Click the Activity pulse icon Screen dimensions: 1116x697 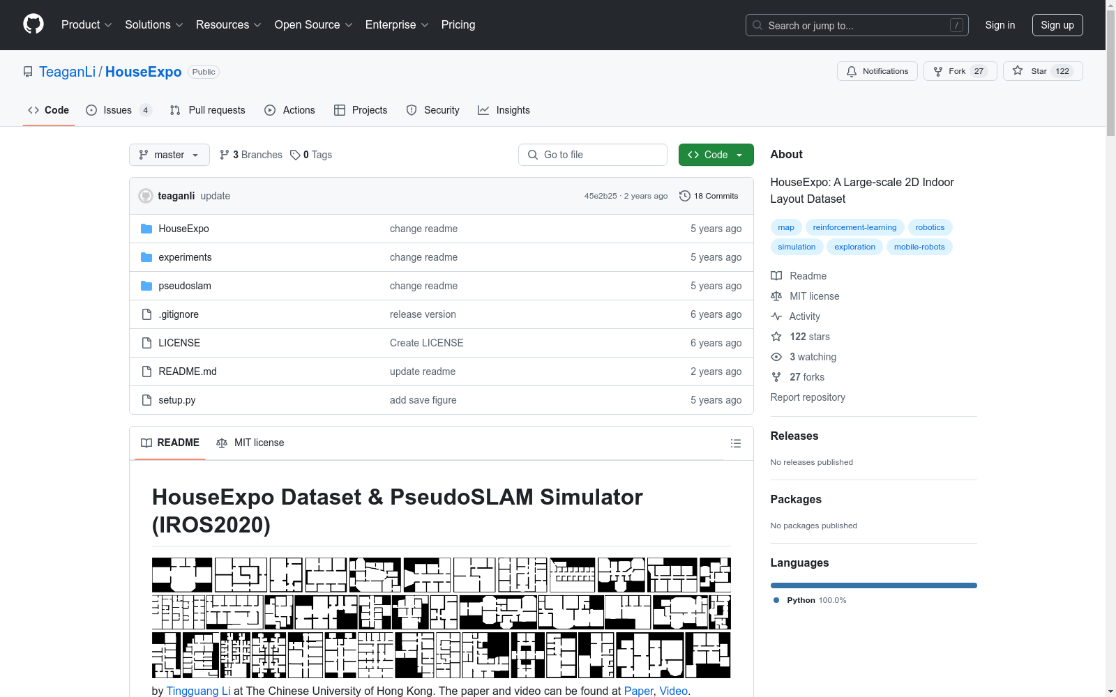(x=776, y=316)
